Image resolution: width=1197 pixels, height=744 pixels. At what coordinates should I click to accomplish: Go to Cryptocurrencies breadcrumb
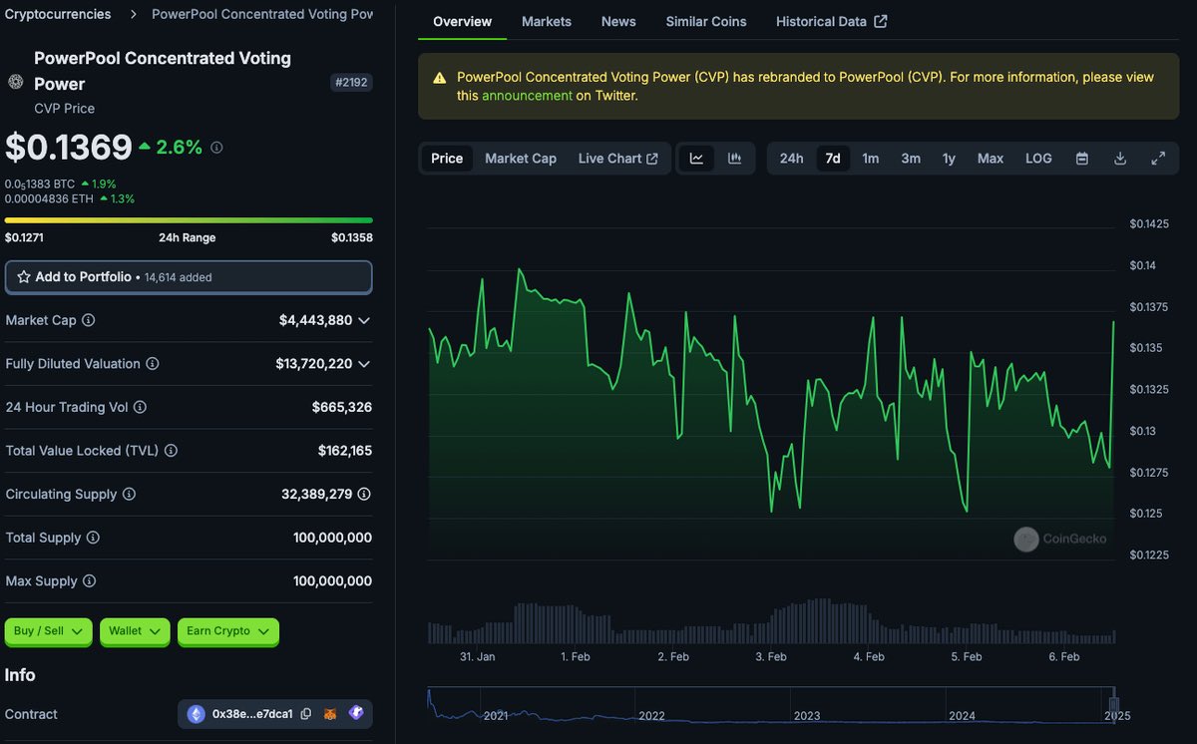(x=58, y=14)
